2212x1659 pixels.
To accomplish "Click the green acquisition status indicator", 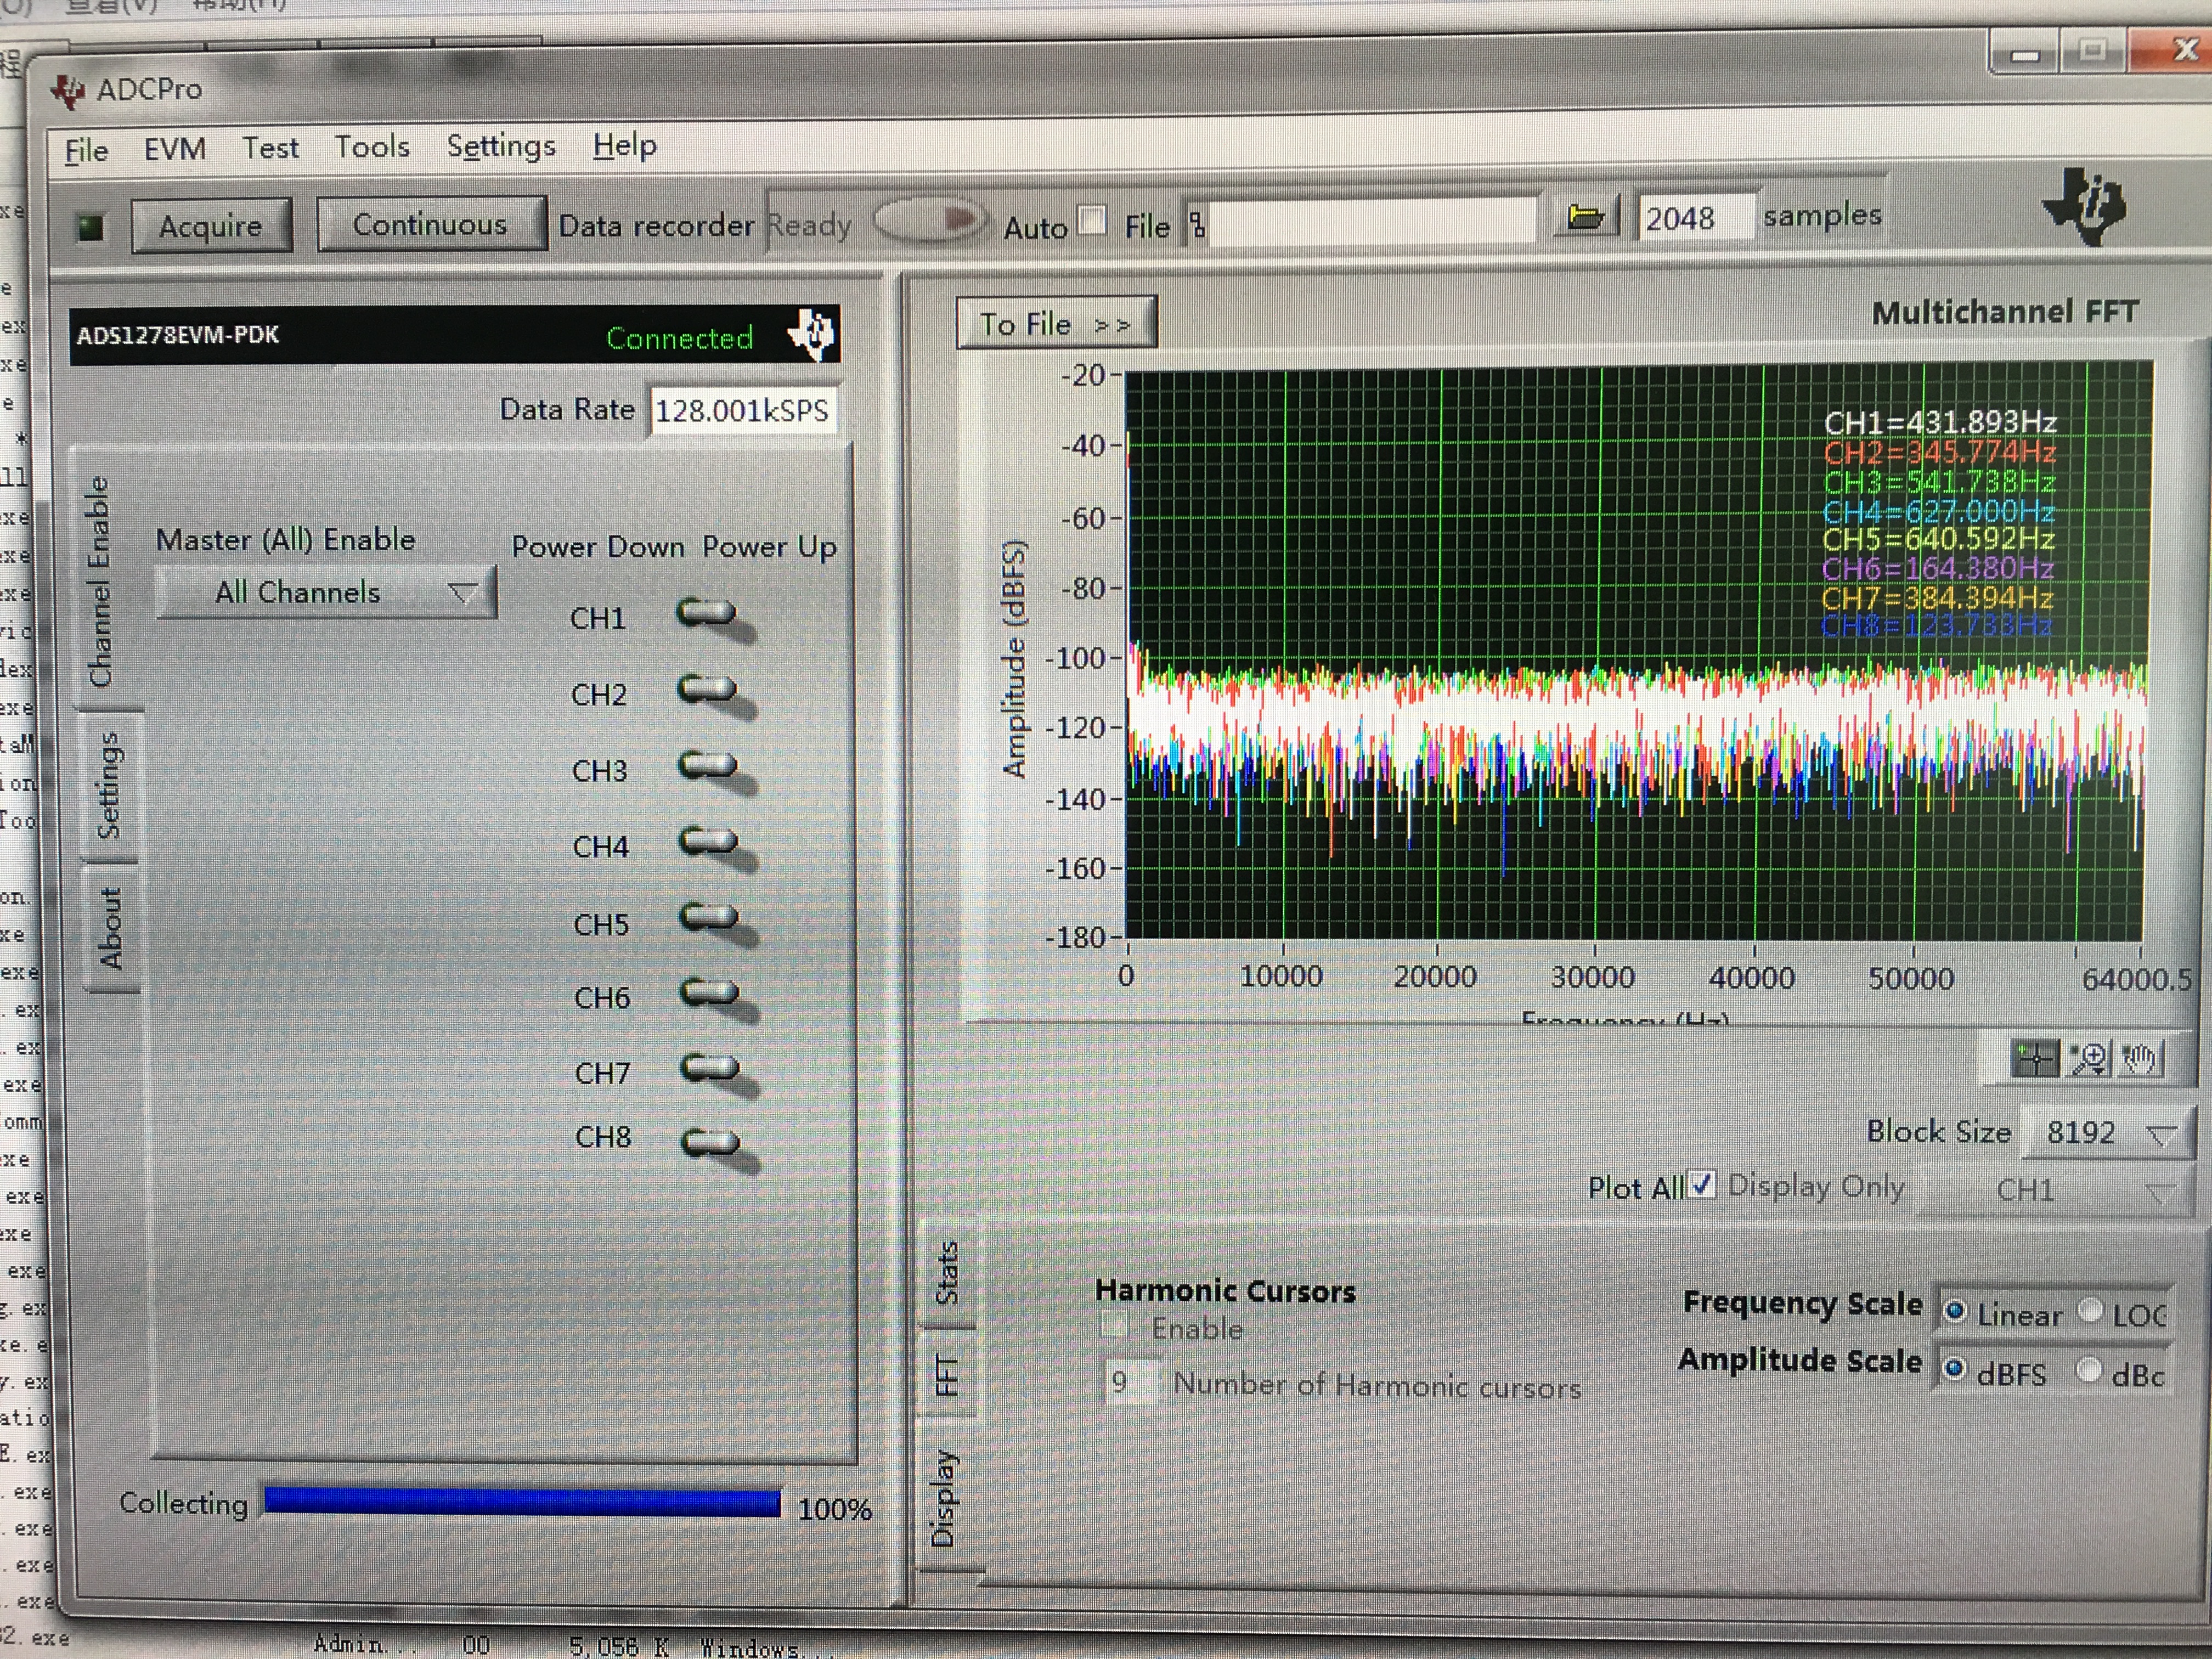I will [x=92, y=228].
